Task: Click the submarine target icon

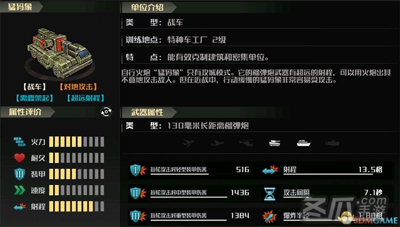Action: [332, 143]
